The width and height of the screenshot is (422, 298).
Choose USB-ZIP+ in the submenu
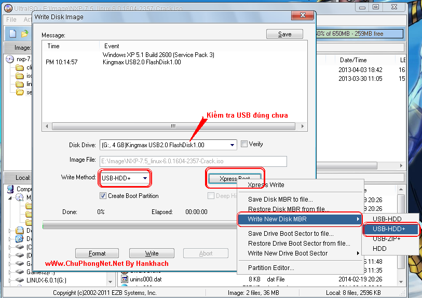390,238
